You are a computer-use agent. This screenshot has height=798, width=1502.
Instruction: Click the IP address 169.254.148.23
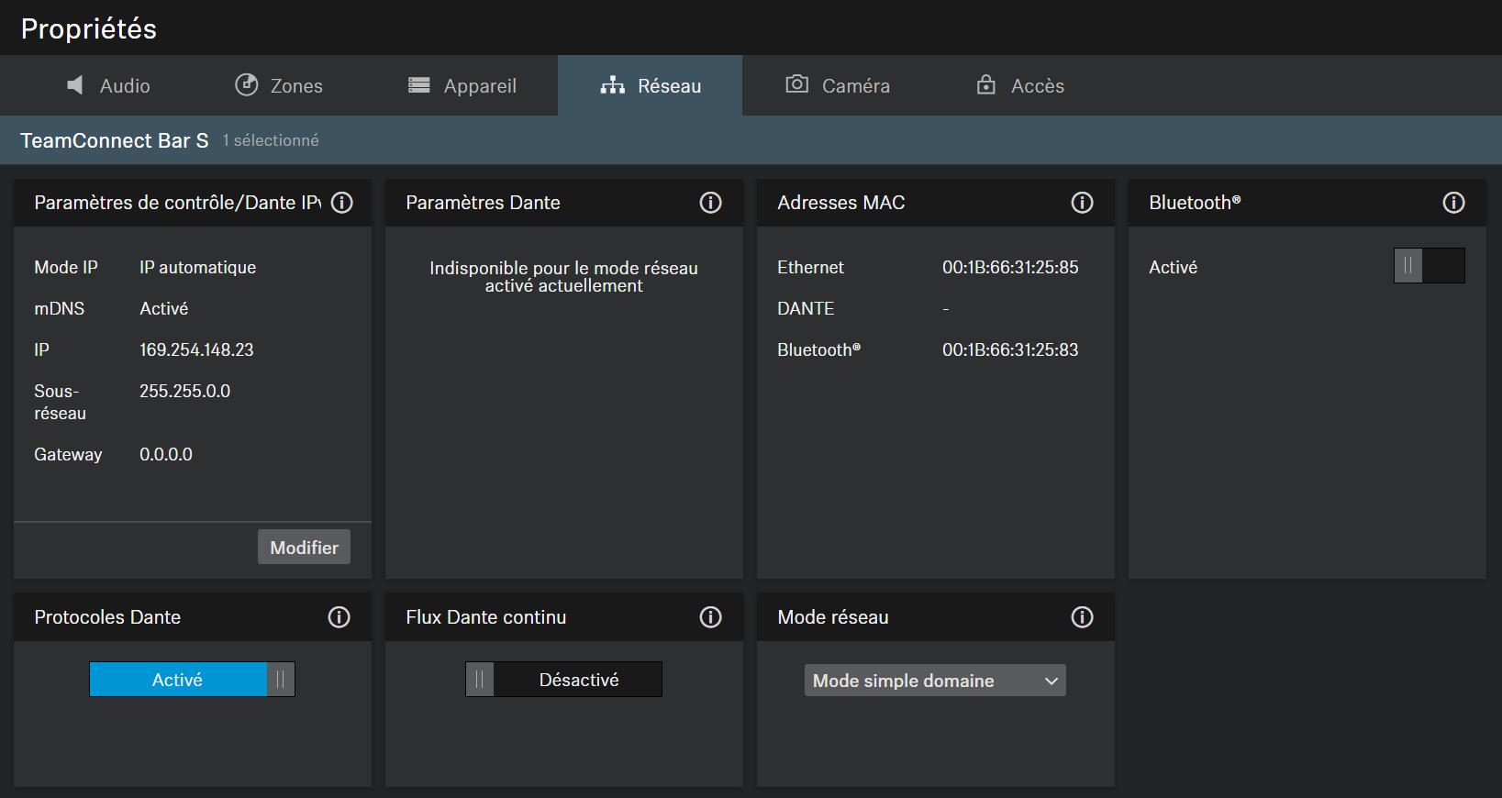[196, 349]
